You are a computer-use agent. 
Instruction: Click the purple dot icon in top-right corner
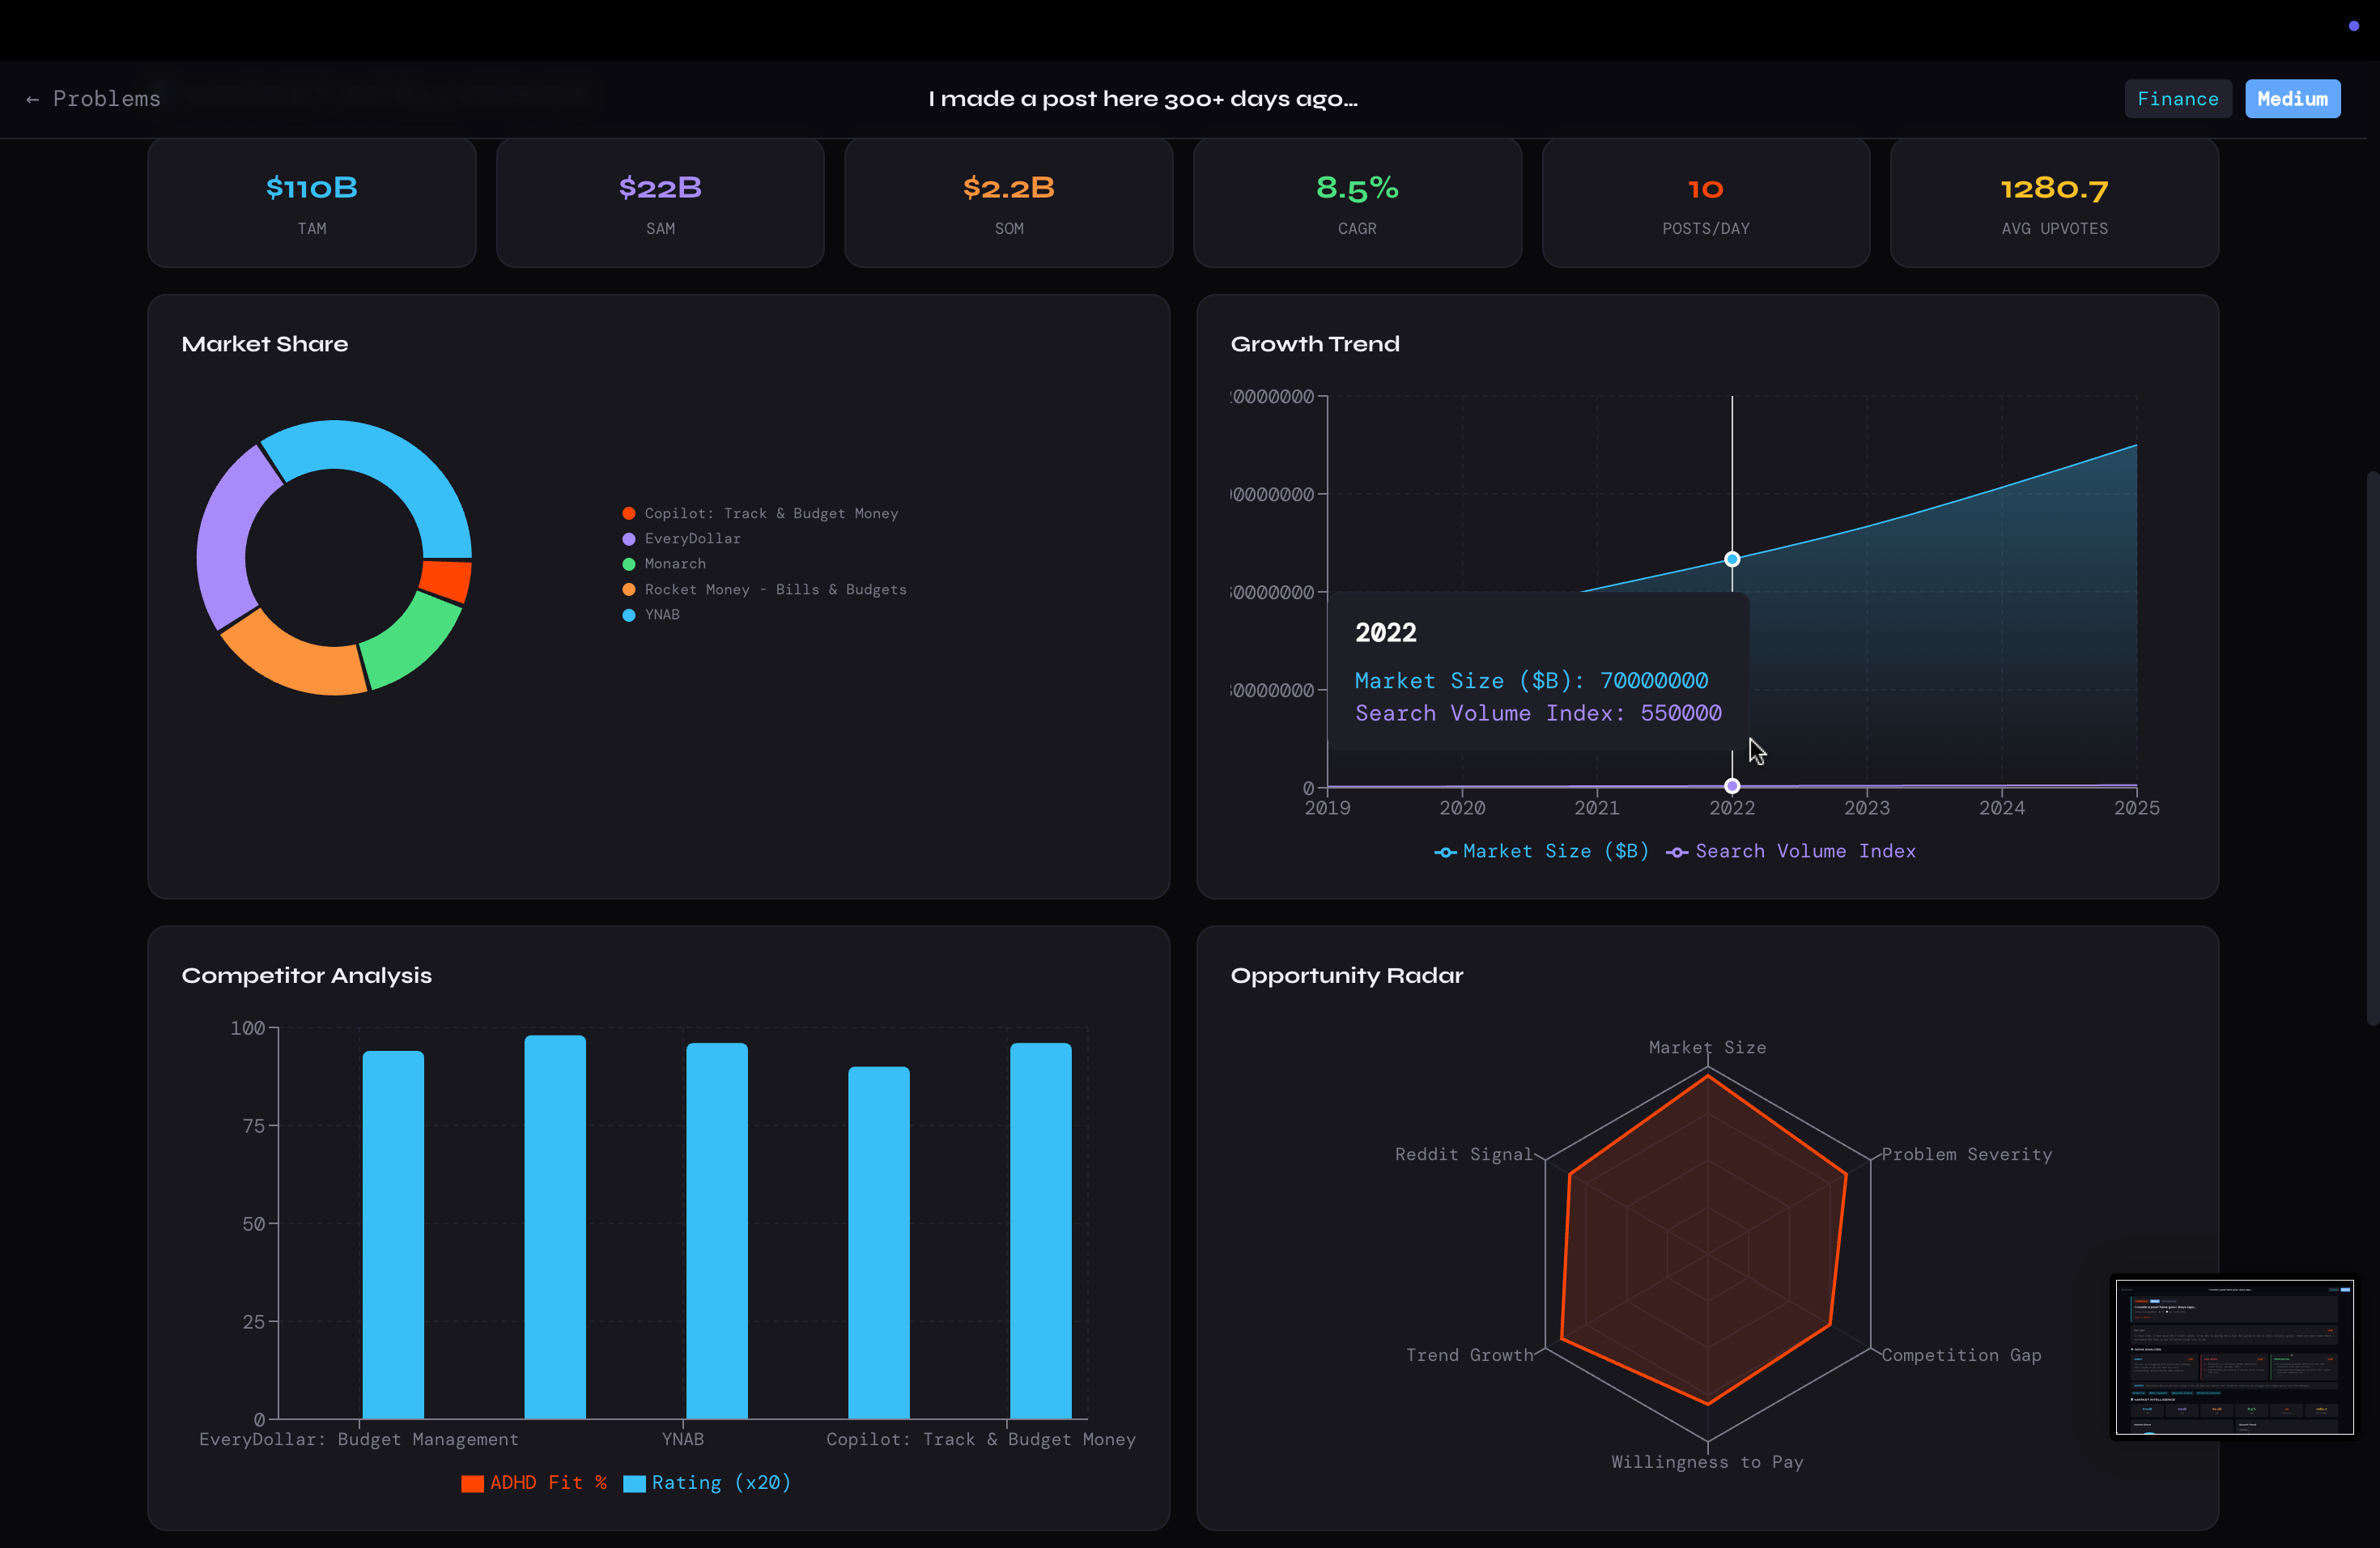click(2353, 26)
